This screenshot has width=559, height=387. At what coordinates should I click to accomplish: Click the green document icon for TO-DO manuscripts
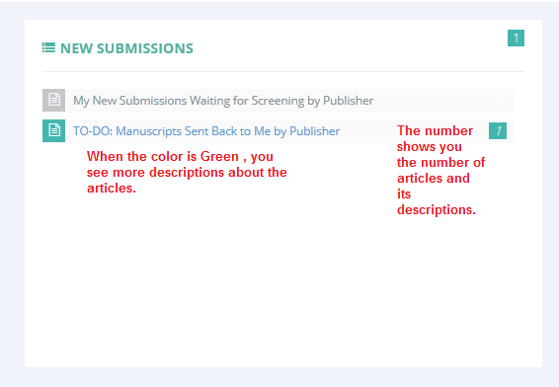click(54, 130)
